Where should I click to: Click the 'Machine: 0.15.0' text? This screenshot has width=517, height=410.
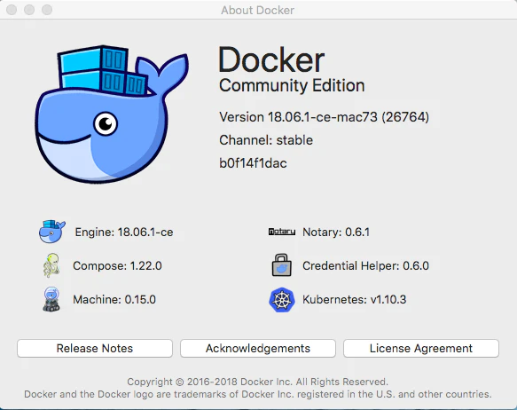coord(114,299)
